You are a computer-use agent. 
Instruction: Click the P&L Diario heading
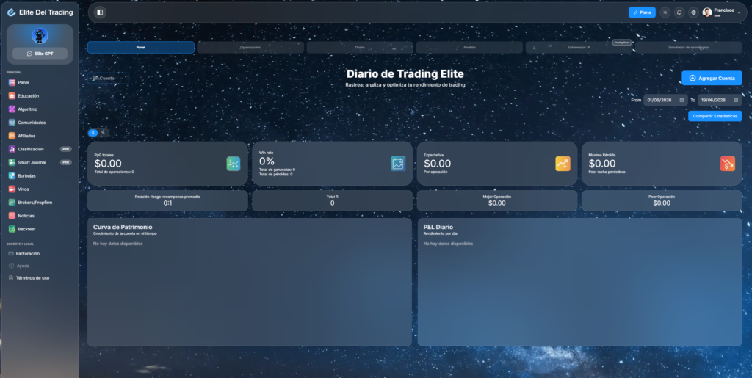point(438,227)
